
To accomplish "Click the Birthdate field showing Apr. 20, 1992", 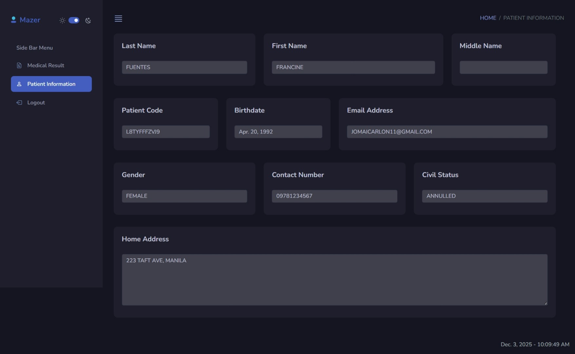I will [x=278, y=132].
